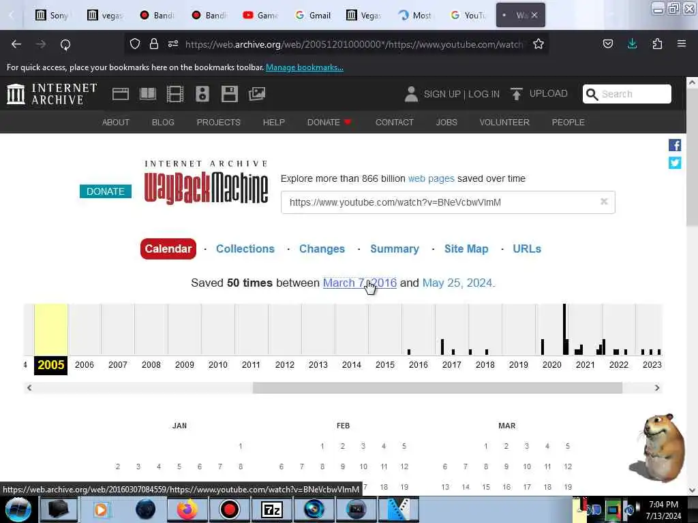Open the Audio speaker icon
The height and width of the screenshot is (523, 698).
pyautogui.click(x=202, y=94)
